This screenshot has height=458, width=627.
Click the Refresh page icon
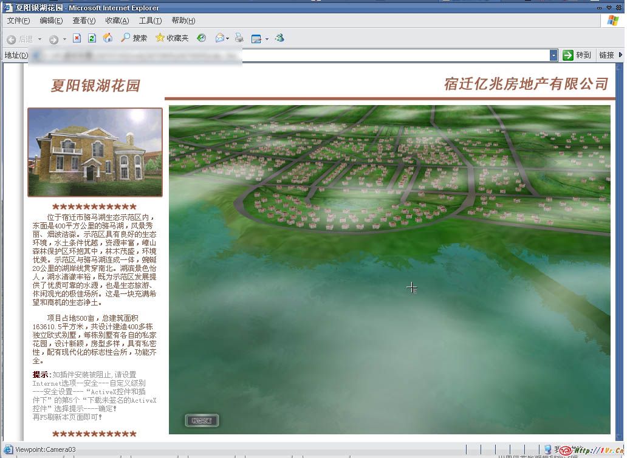(92, 38)
